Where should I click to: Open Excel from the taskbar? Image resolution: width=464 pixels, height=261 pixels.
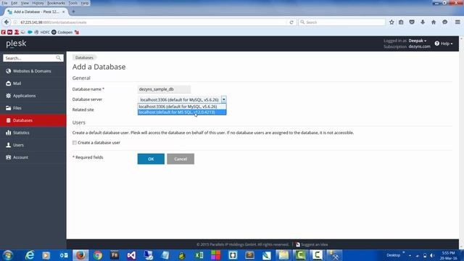[x=199, y=255]
